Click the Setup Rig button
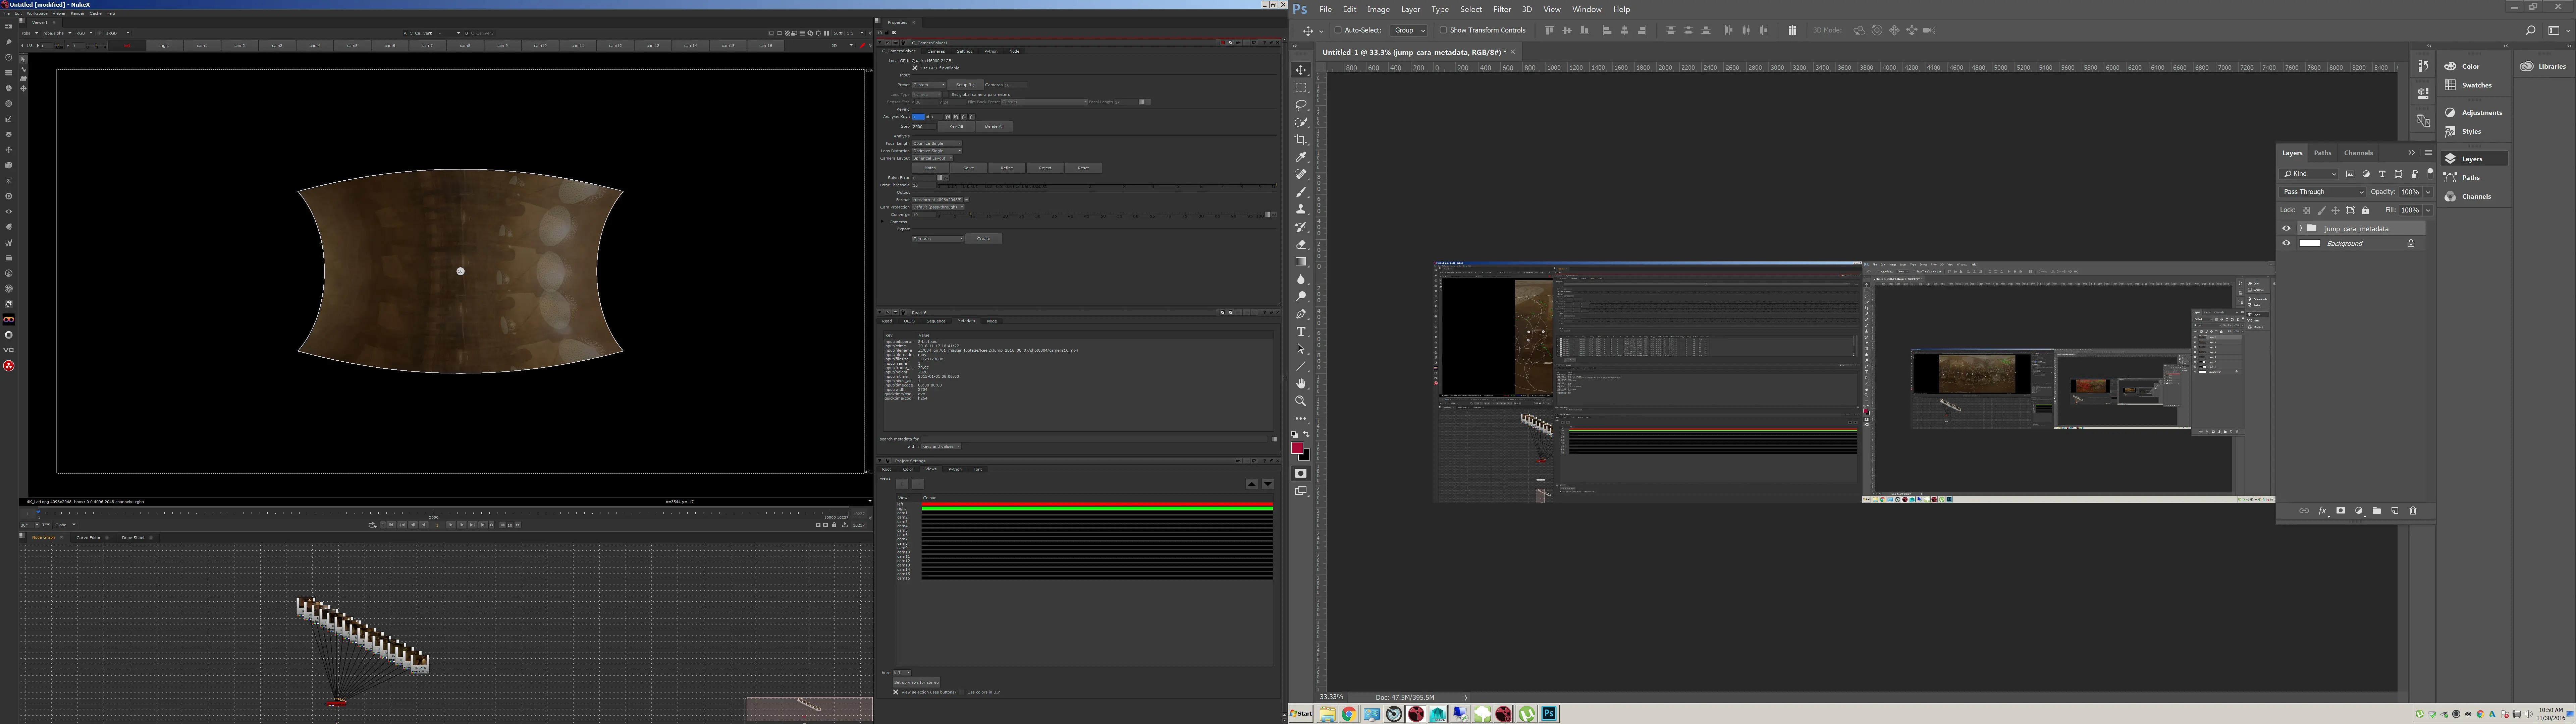Screen dimensions: 2576x724 click(966, 85)
